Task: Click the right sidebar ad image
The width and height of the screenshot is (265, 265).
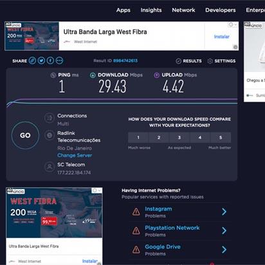Action: click(x=255, y=47)
